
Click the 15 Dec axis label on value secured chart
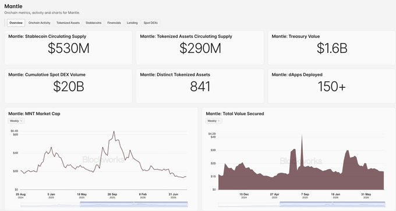[x=244, y=196]
